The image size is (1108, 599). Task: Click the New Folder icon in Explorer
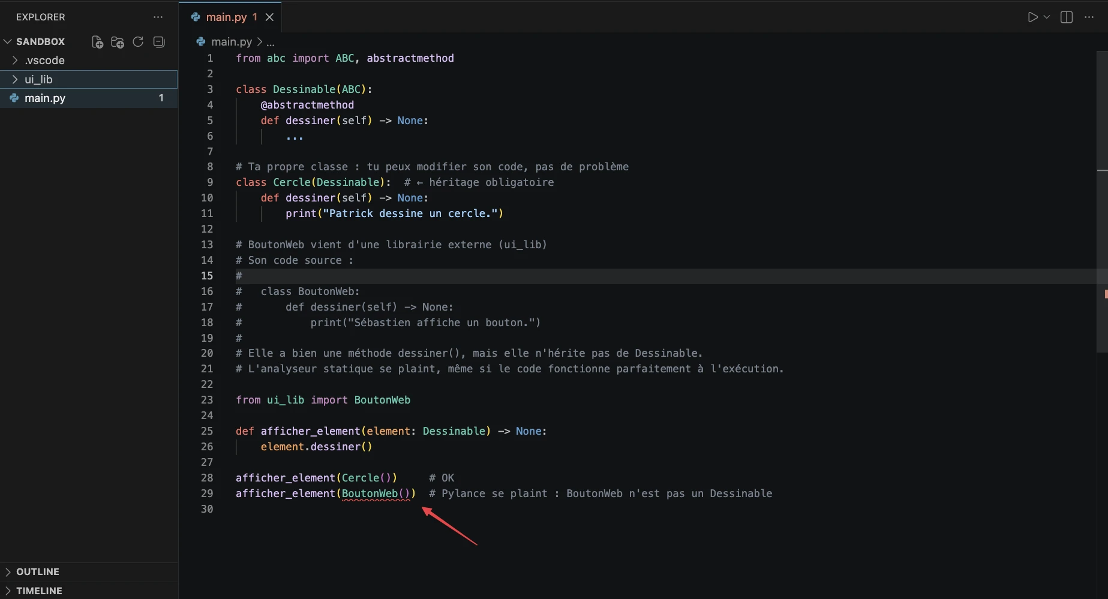(118, 42)
